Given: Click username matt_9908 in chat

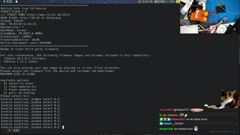Looking at the screenshot, I should tap(166, 110).
